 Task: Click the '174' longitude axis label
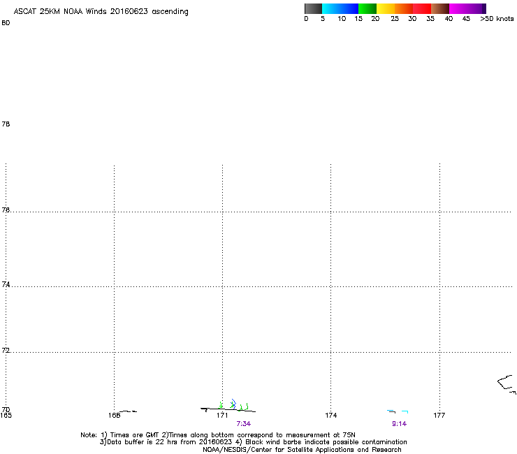coord(331,416)
